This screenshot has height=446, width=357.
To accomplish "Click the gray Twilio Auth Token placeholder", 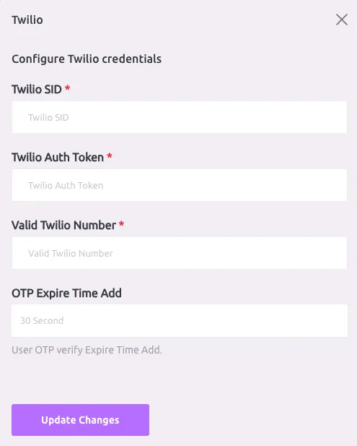I will point(66,186).
